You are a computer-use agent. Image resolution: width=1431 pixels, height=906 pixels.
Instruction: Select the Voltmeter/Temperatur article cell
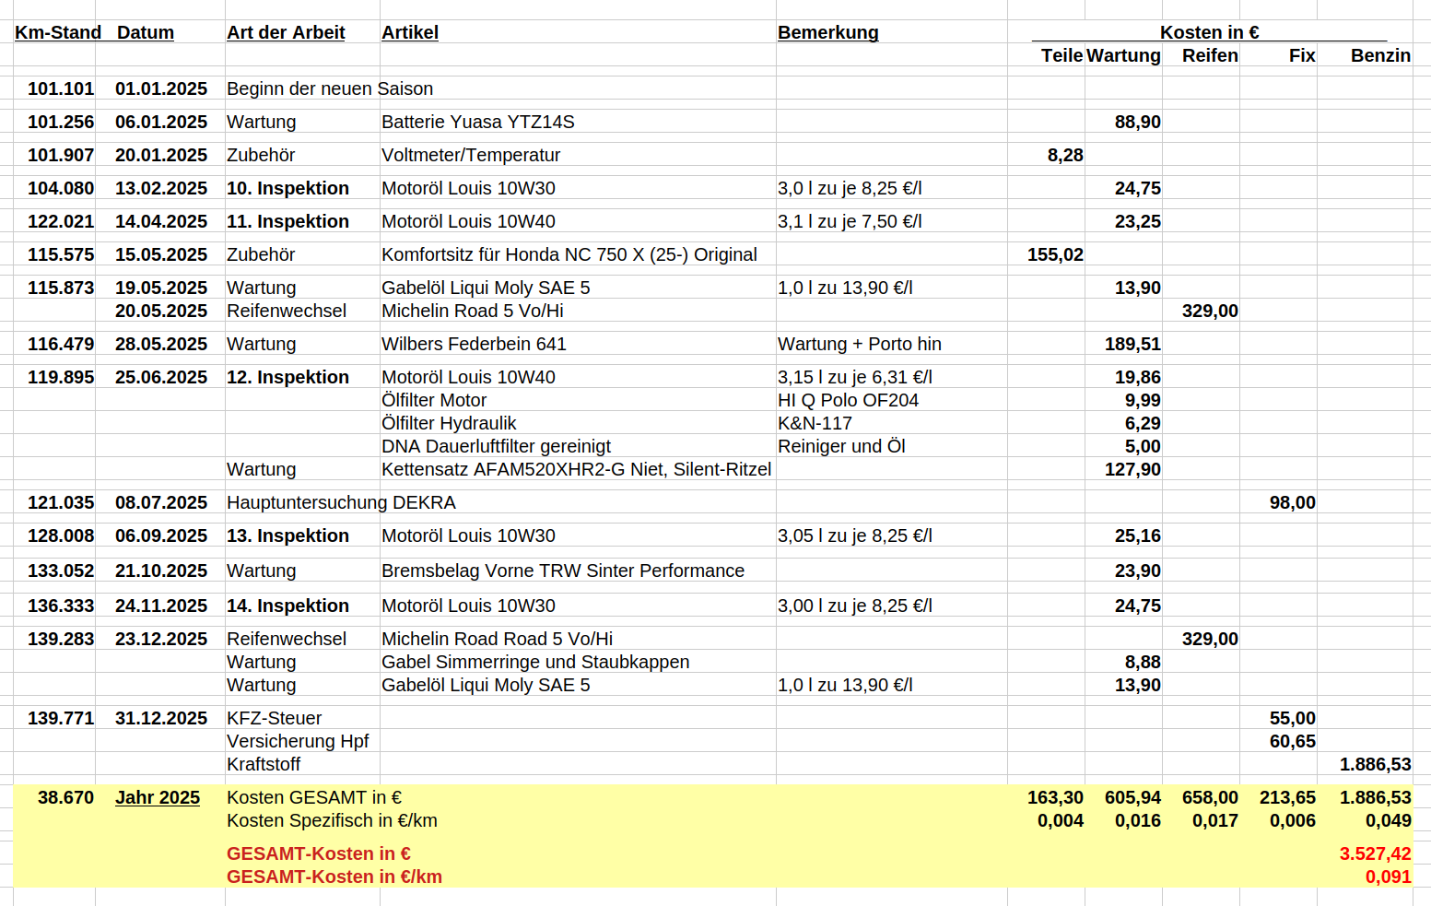pyautogui.click(x=471, y=155)
